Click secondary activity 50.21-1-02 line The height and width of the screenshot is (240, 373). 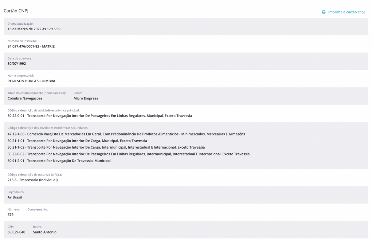[x=106, y=147]
